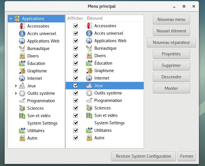Disable the System Settings checkbox
205x166 pixels.
pos(76,123)
